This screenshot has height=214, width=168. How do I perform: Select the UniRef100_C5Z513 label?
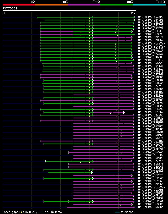tap(151, 86)
